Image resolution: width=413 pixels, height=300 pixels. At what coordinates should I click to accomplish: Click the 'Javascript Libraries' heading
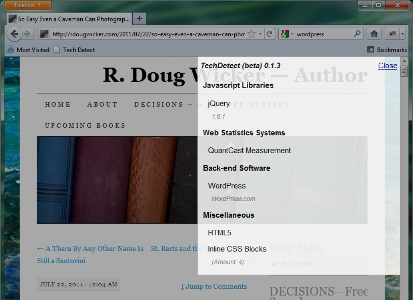point(238,86)
